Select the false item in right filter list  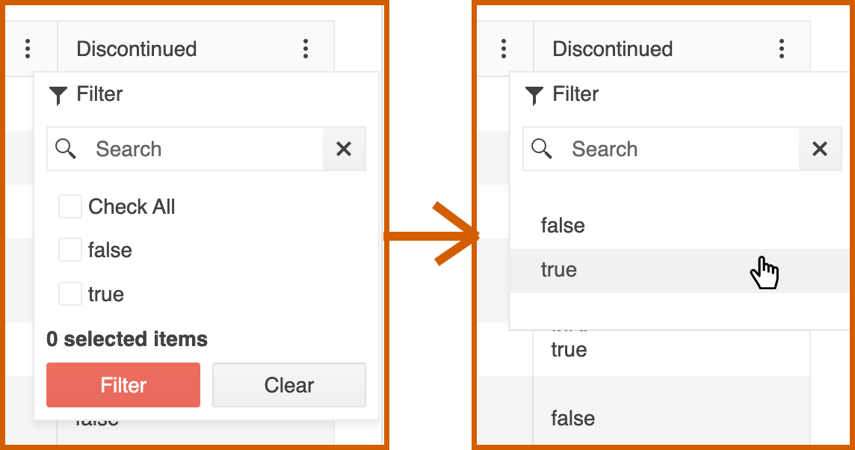tap(563, 226)
